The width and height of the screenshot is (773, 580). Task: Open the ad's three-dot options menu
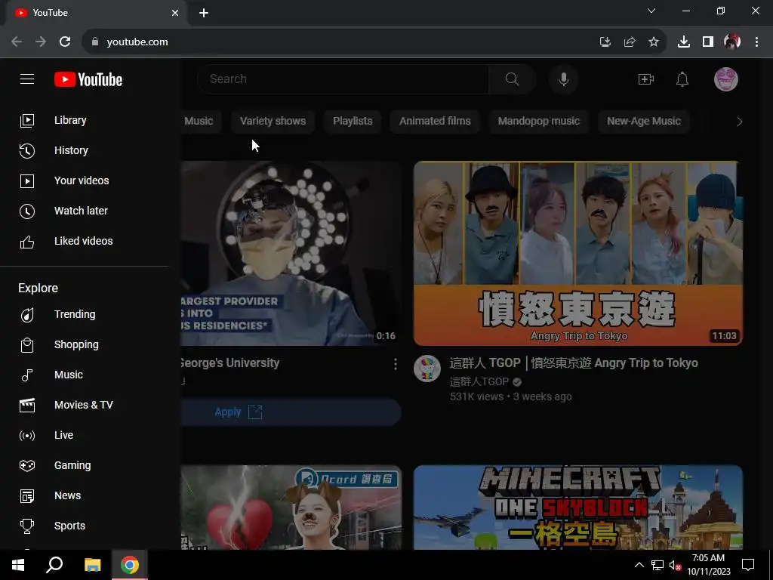pyautogui.click(x=396, y=364)
